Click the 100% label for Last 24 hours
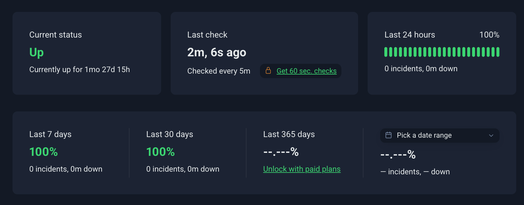 [490, 35]
